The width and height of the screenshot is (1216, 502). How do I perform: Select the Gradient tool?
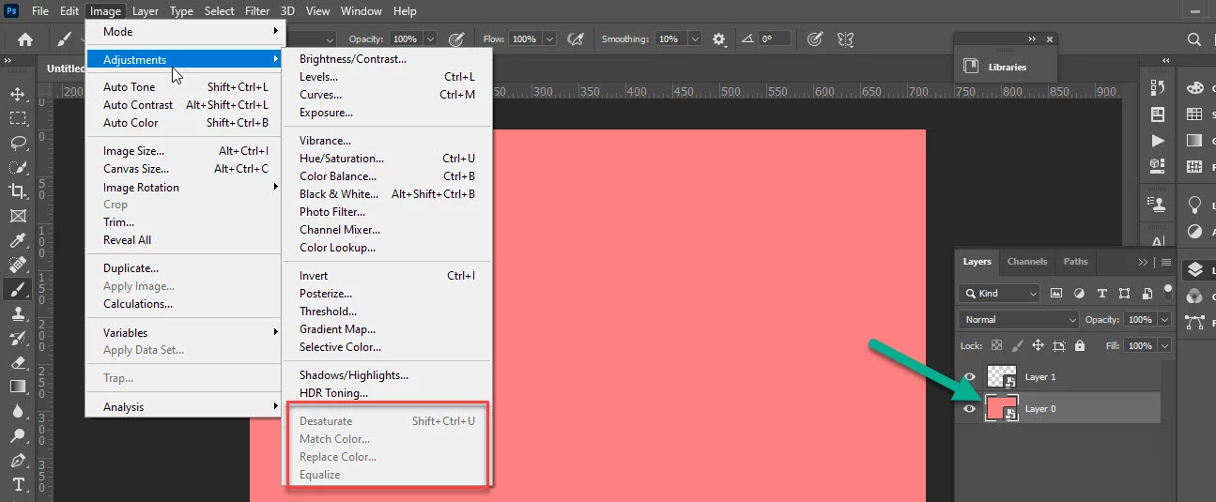pyautogui.click(x=18, y=387)
